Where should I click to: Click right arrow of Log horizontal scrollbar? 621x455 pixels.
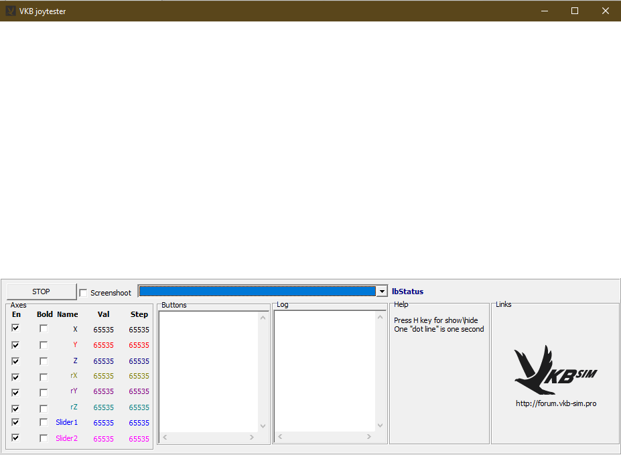pyautogui.click(x=370, y=438)
